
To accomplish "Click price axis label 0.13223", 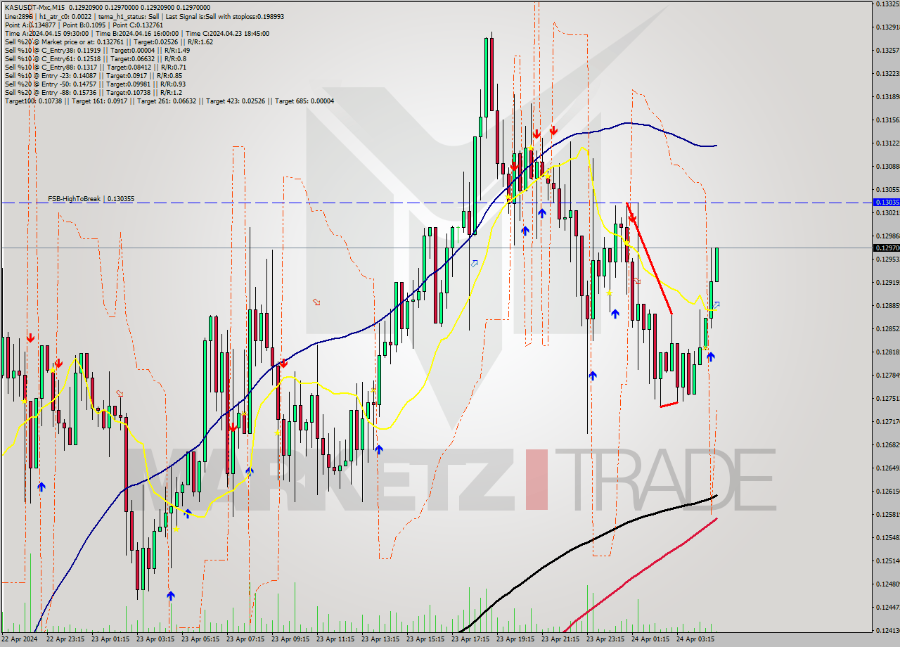I will click(887, 73).
